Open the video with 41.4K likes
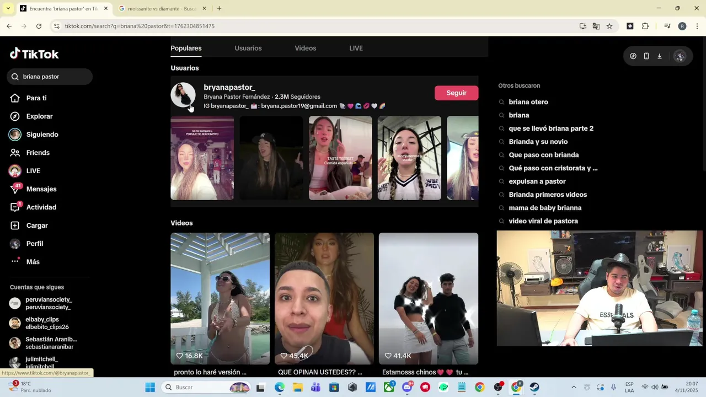The image size is (706, 397). point(429,298)
